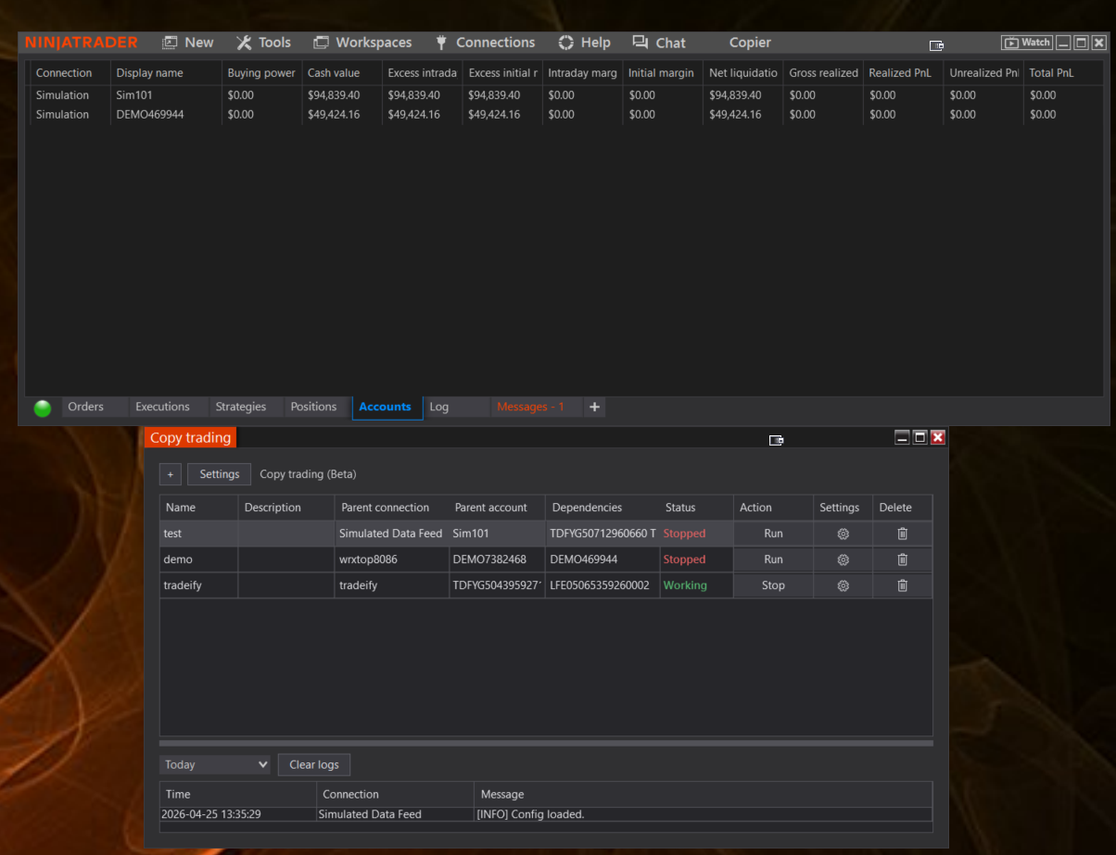This screenshot has width=1116, height=855.
Task: Click the green connection status indicator
Action: pyautogui.click(x=43, y=408)
